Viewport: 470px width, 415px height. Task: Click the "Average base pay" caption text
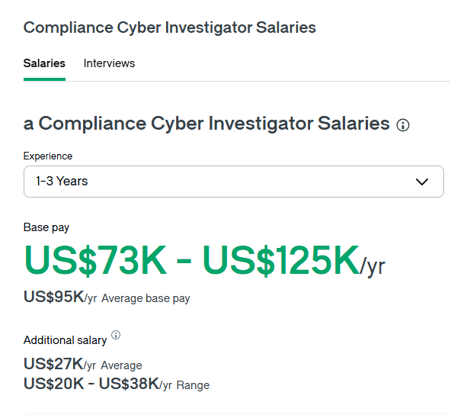pos(145,298)
